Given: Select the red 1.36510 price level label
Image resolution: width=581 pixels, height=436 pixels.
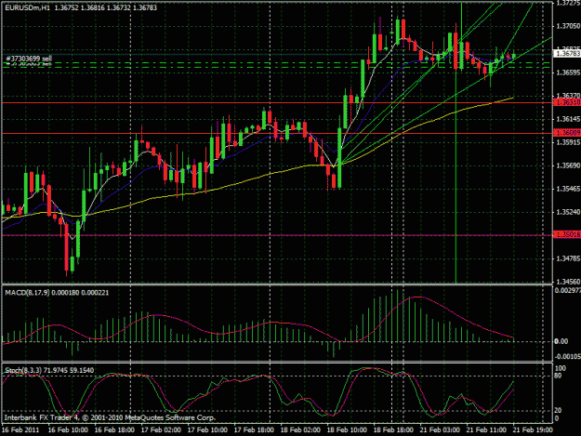Looking at the screenshot, I should tap(567, 102).
